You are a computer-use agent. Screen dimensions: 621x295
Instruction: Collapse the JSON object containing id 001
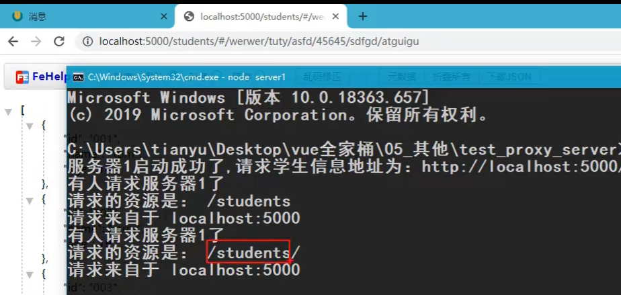(x=30, y=127)
